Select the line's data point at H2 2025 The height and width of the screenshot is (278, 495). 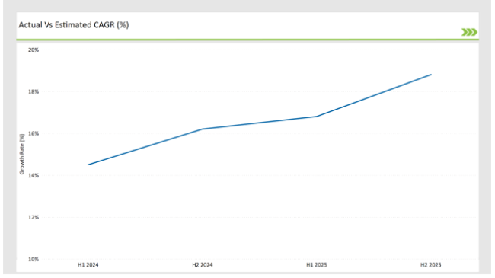coord(431,75)
